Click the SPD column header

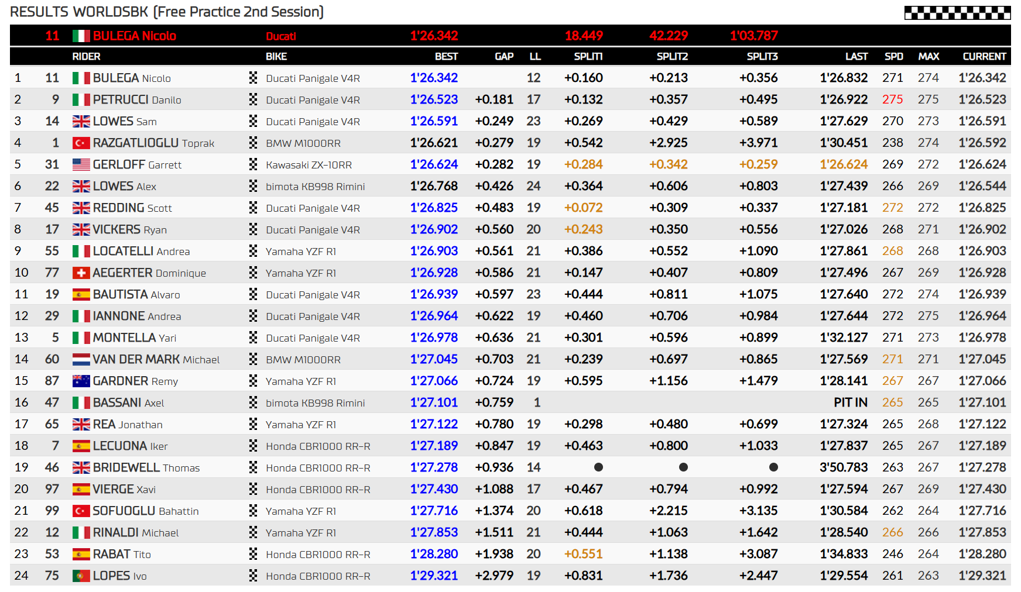pos(893,57)
